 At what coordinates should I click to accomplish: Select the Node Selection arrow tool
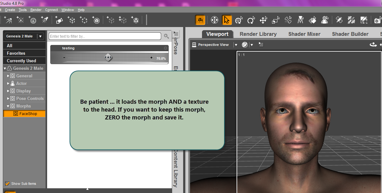pyautogui.click(x=227, y=20)
